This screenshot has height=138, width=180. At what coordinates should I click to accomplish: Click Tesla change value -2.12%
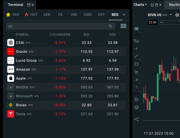(x=60, y=114)
